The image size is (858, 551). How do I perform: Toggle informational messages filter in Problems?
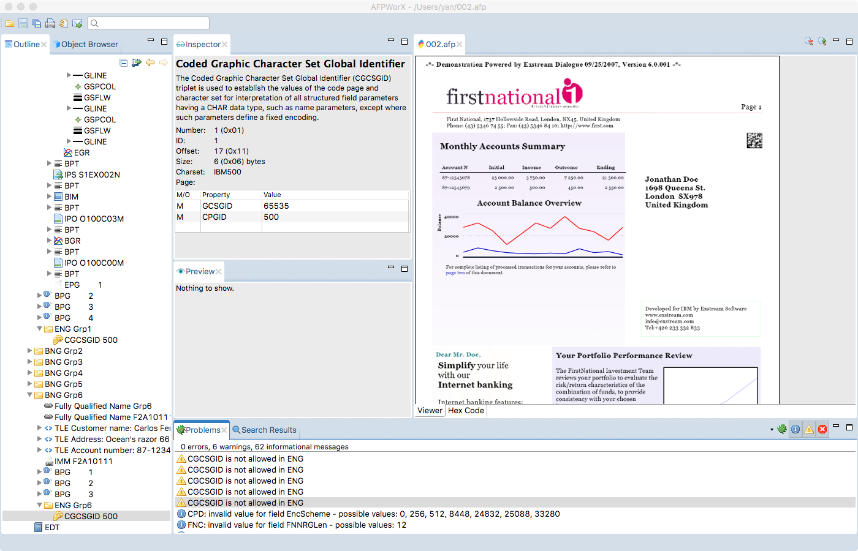(x=795, y=429)
